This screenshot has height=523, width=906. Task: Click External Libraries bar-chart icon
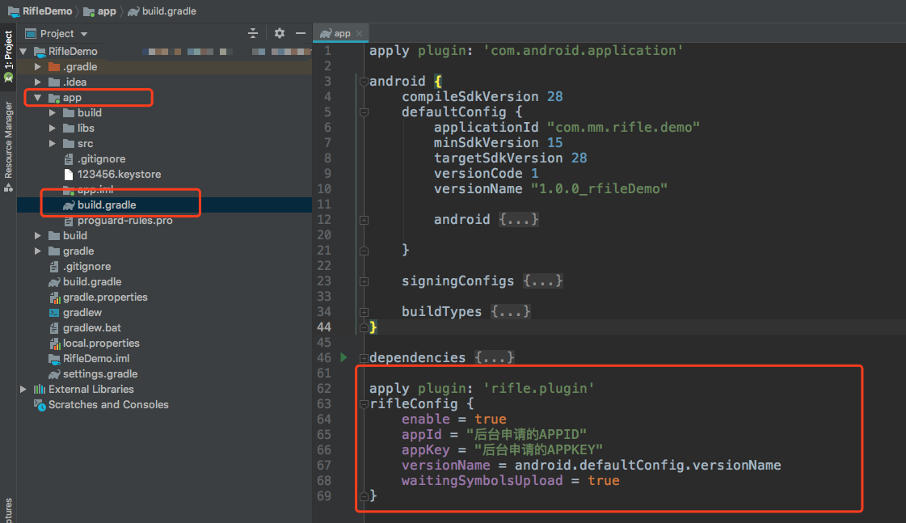pyautogui.click(x=40, y=390)
